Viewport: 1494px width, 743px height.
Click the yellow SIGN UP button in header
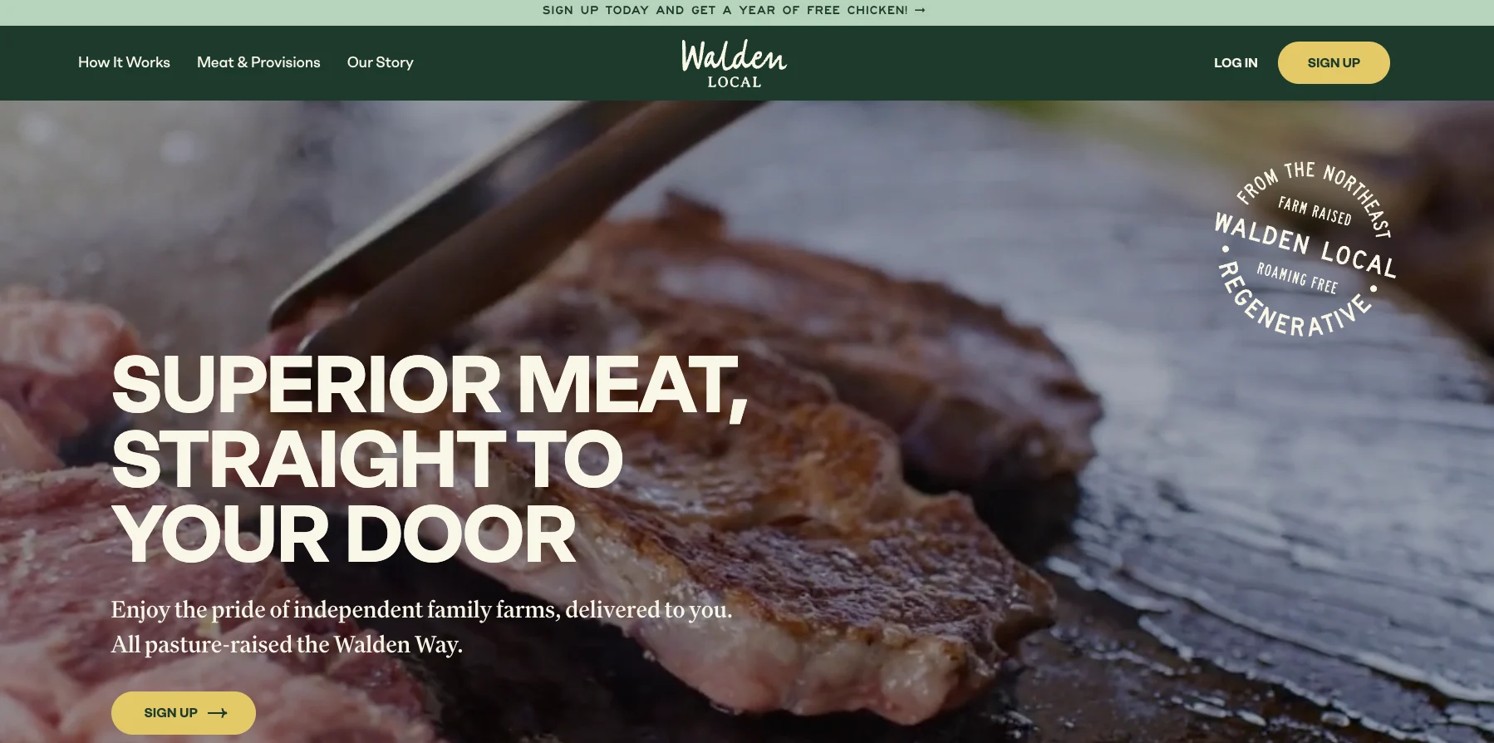(x=1334, y=63)
